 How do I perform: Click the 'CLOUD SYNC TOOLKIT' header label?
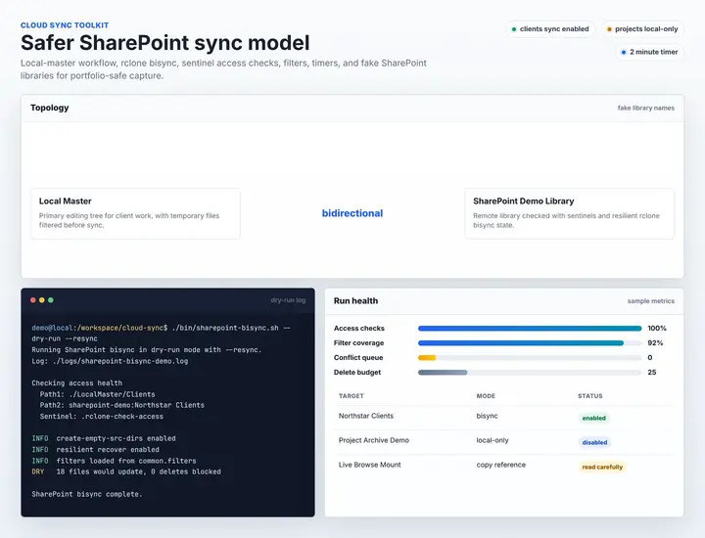point(65,25)
